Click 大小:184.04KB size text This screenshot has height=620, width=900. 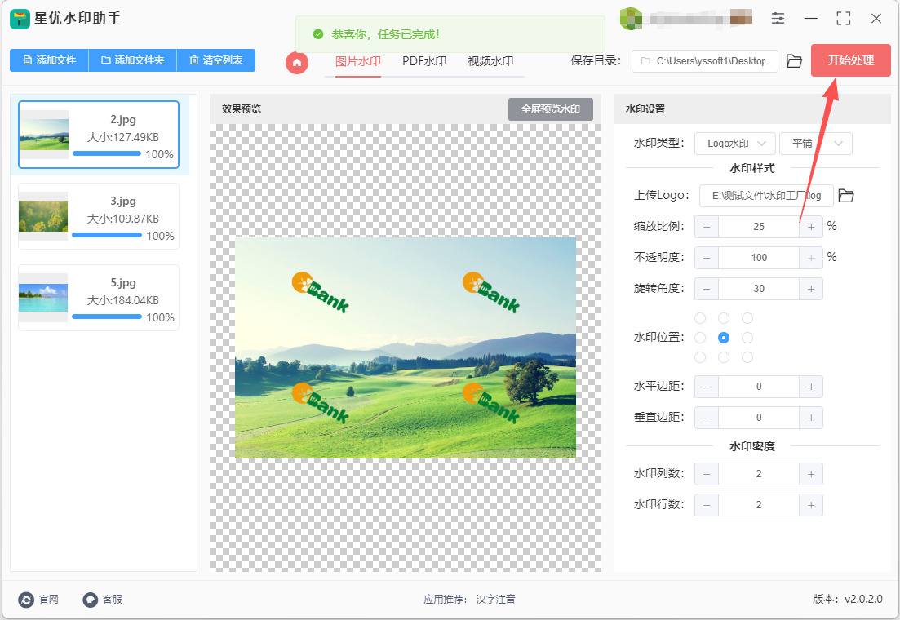123,300
